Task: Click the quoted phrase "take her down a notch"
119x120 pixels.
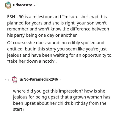Action: (31, 61)
